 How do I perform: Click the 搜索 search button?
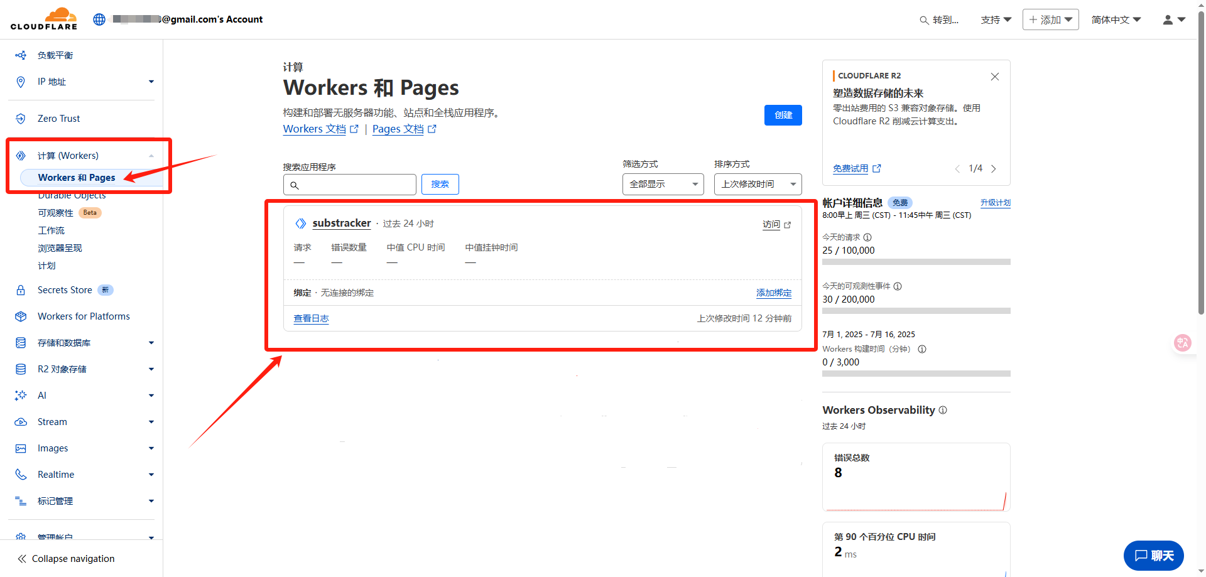tap(440, 184)
